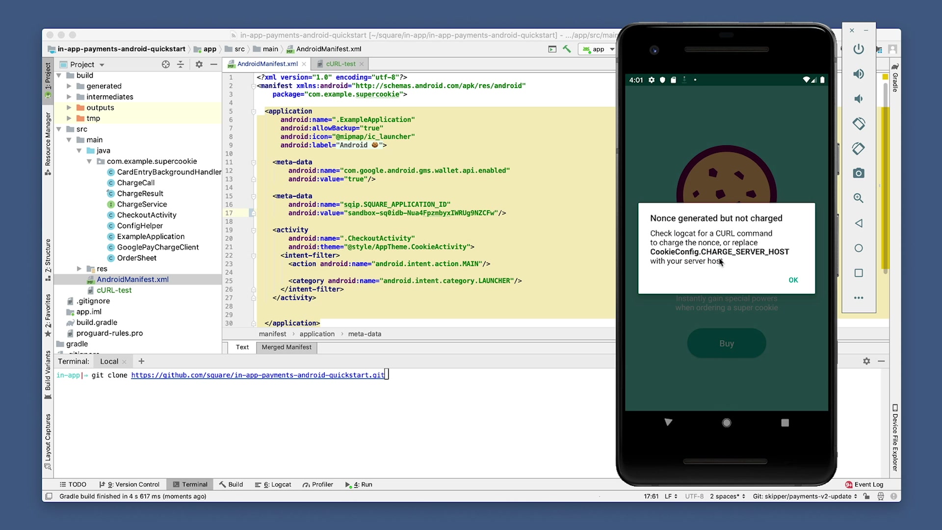This screenshot has height=530, width=942.
Task: Click the emulator zoom magnifier icon
Action: tap(858, 198)
